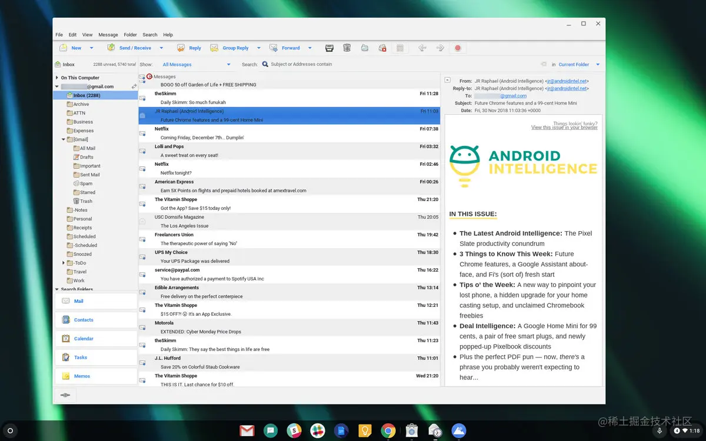706x441 pixels.
Task: Open the Edit menu
Action: pyautogui.click(x=72, y=35)
